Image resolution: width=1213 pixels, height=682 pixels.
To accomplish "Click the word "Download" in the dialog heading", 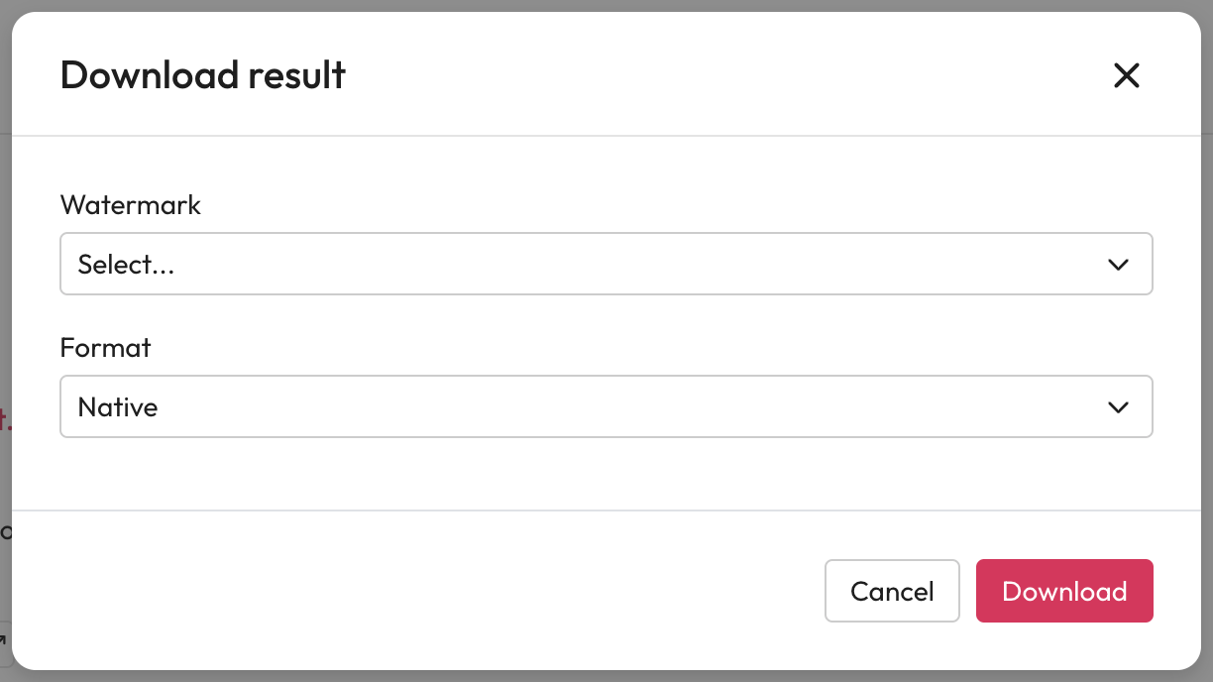I will coord(150,75).
